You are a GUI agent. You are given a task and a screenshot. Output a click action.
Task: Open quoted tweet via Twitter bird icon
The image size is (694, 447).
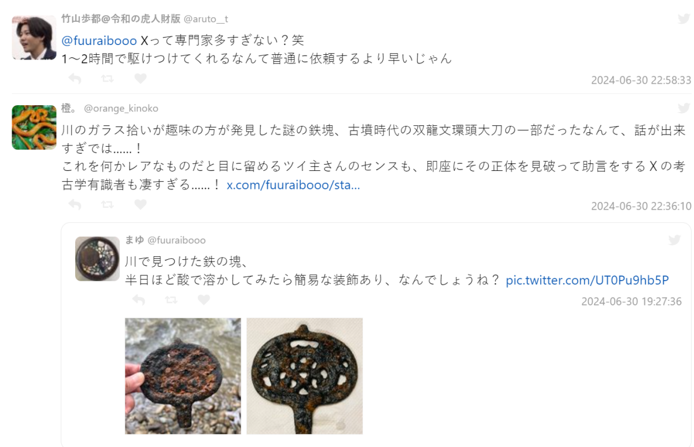[674, 240]
